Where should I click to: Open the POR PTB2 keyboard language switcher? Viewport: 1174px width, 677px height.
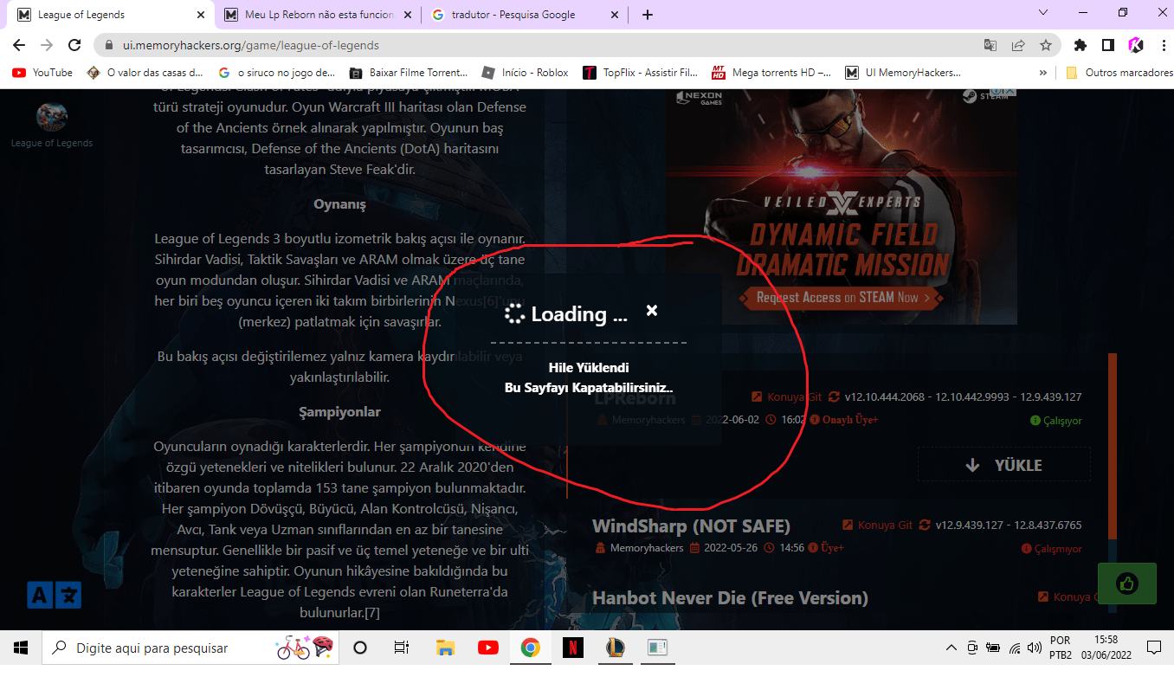point(1061,648)
